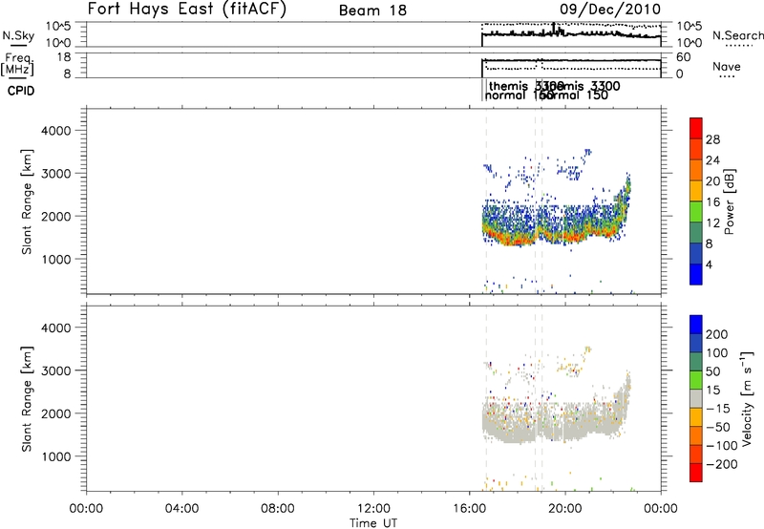Click the Slant Range [km] label of velocity panel

pyautogui.click(x=27, y=399)
